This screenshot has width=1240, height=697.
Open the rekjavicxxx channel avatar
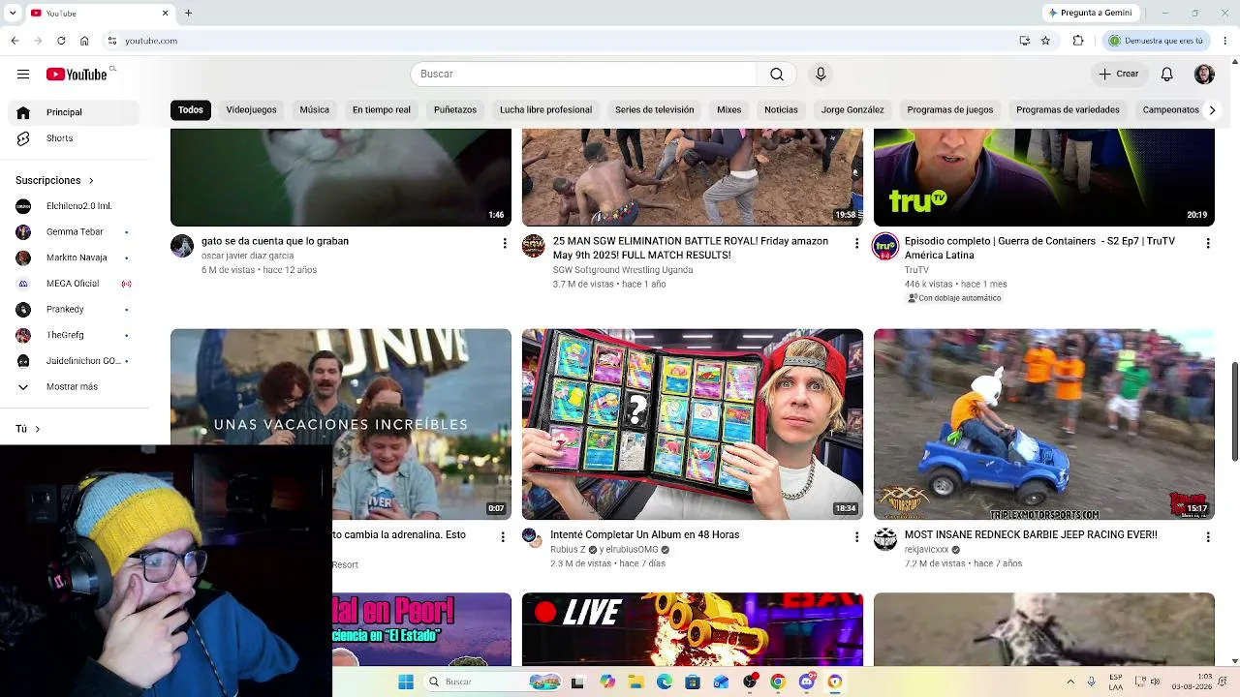tap(885, 539)
